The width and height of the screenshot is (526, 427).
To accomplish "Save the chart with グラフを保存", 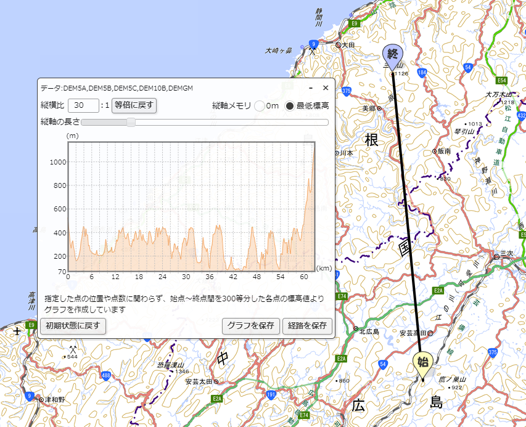I will click(251, 325).
